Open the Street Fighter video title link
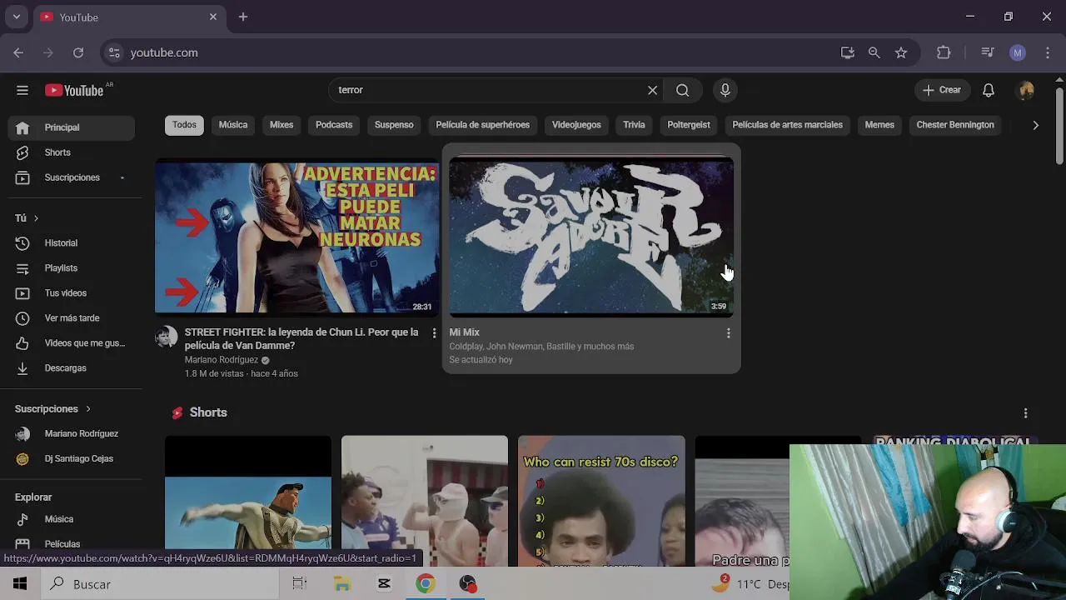 [301, 338]
